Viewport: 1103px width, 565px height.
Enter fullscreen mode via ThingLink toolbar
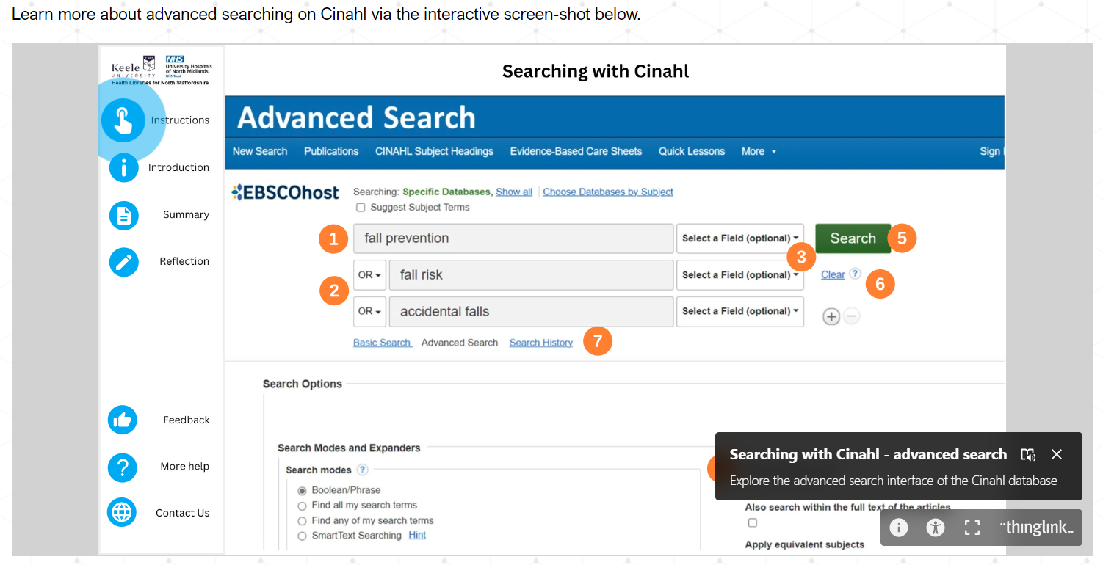pyautogui.click(x=972, y=528)
